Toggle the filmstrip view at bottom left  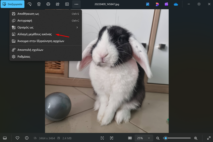5,138
